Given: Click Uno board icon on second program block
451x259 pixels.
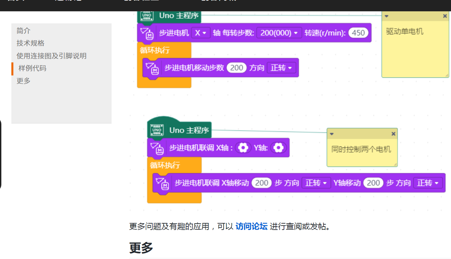Looking at the screenshot, I should tap(157, 130).
